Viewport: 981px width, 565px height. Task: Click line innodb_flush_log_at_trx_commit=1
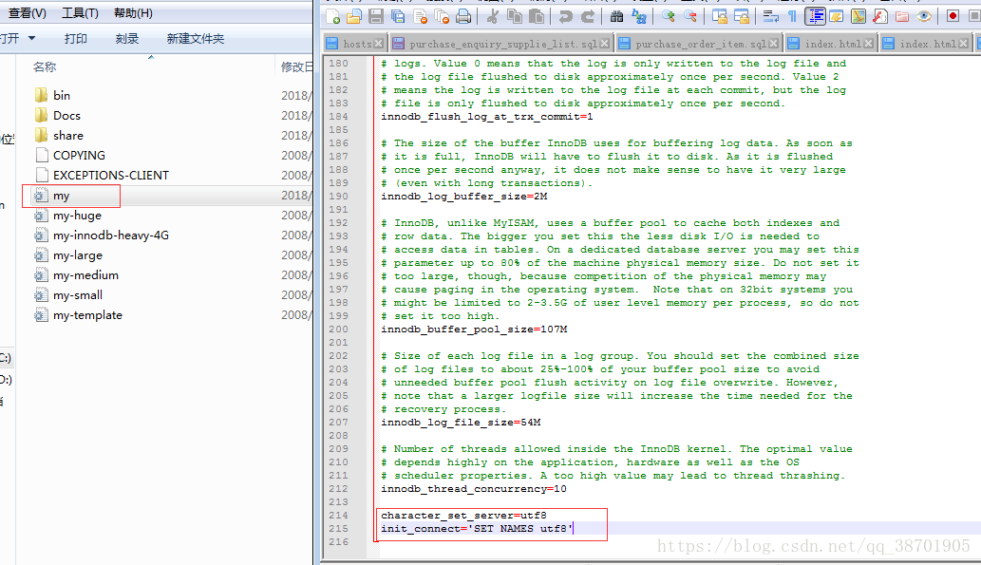487,117
